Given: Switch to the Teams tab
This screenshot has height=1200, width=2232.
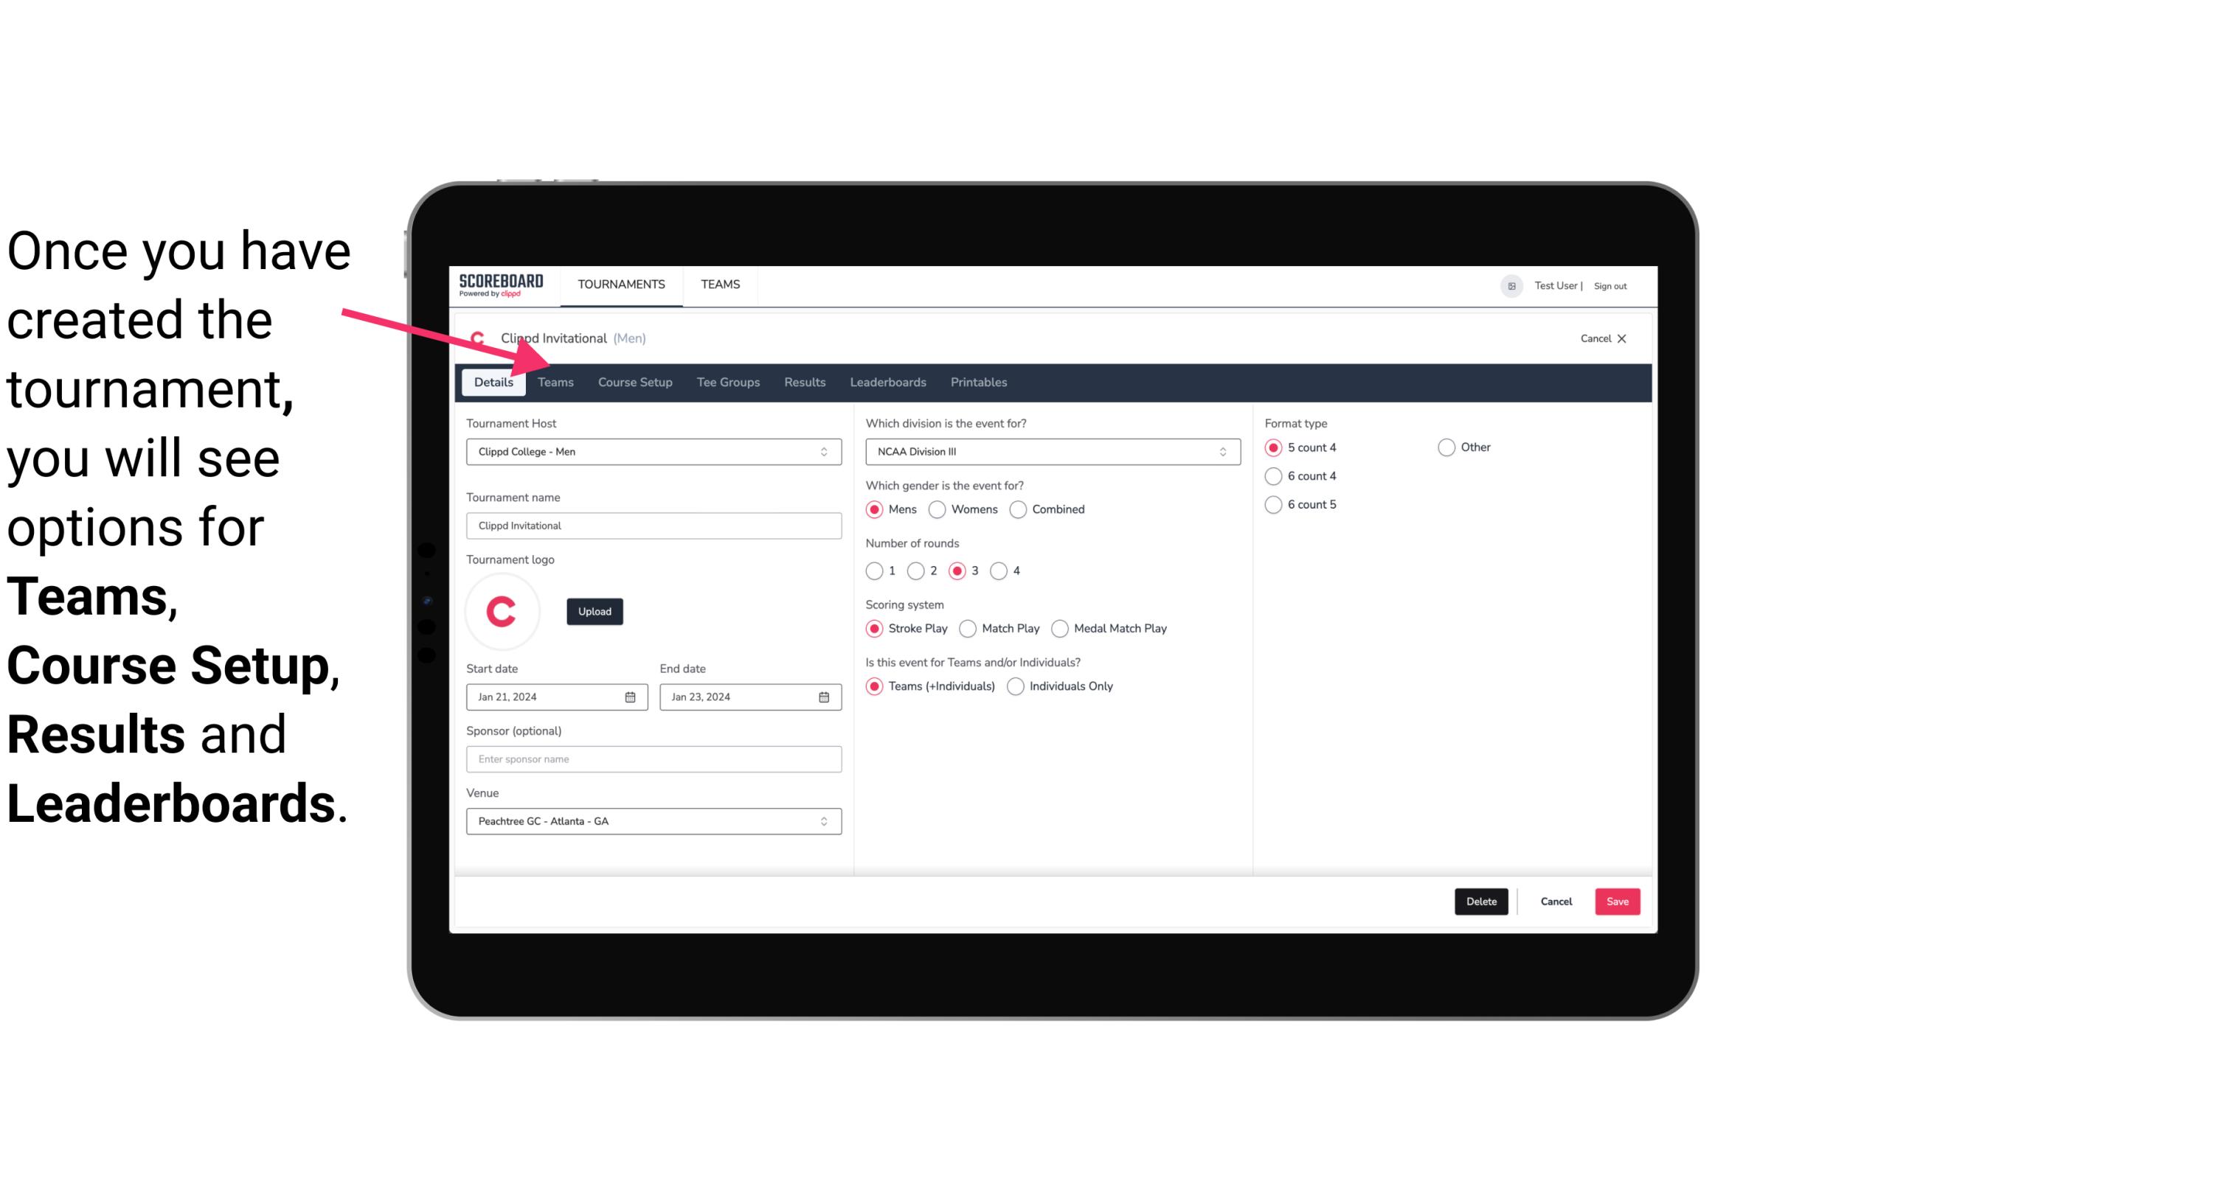Looking at the screenshot, I should tap(555, 381).
